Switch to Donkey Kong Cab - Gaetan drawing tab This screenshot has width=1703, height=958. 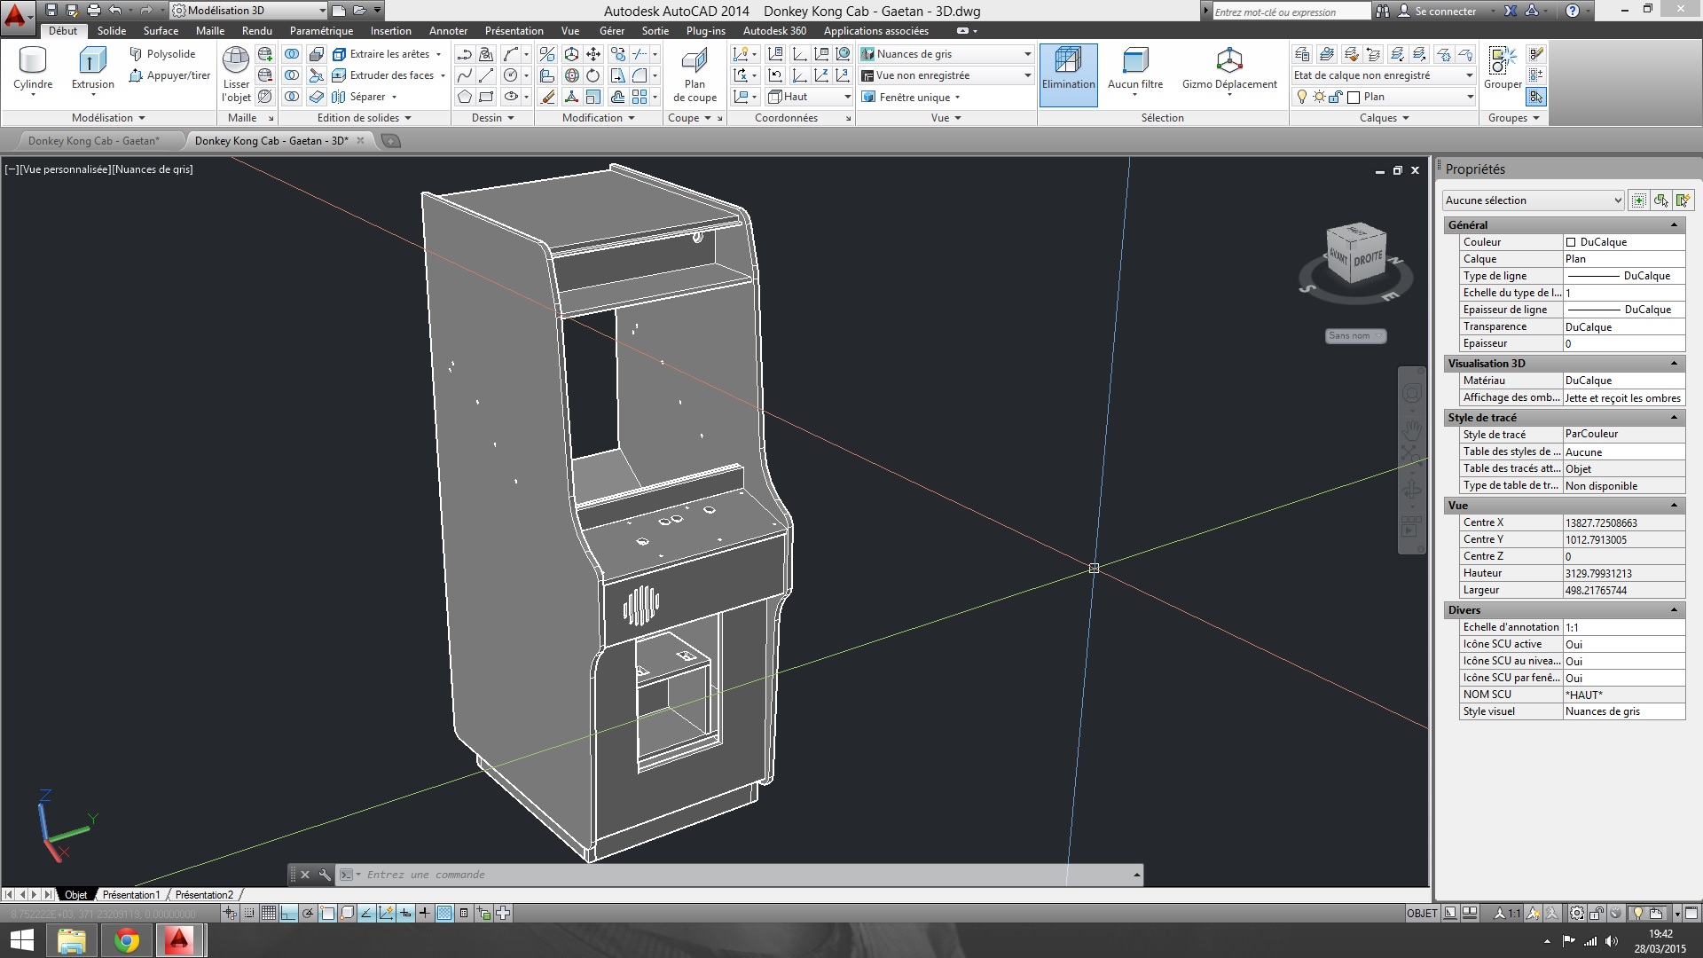94,140
